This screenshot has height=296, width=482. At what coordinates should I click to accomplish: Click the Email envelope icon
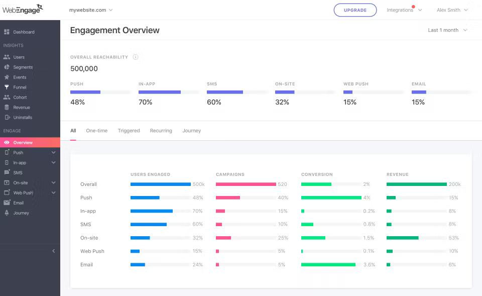(x=7, y=203)
